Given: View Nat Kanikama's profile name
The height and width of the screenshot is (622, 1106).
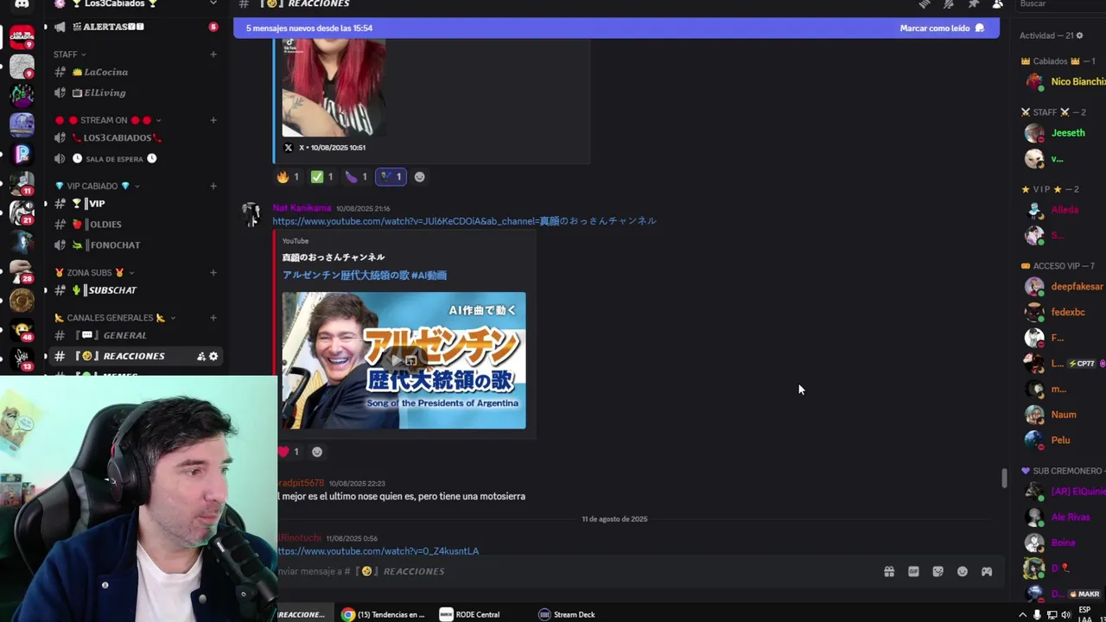Looking at the screenshot, I should [x=302, y=208].
